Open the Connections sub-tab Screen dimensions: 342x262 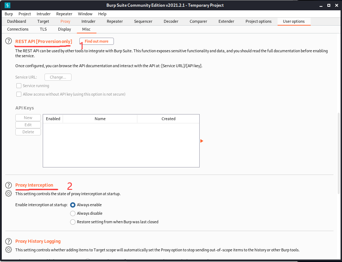pyautogui.click(x=18, y=29)
